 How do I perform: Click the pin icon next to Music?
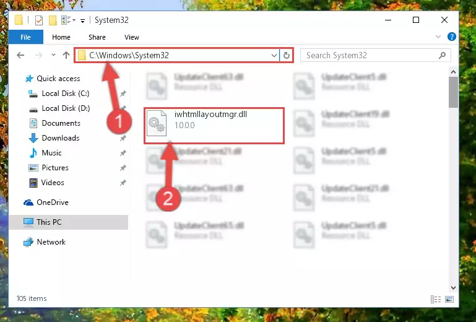123,153
